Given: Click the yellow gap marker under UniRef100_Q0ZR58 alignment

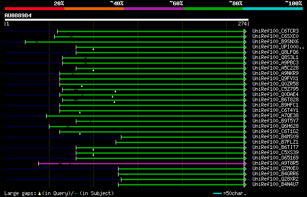Looking at the screenshot, I should click(x=82, y=86).
